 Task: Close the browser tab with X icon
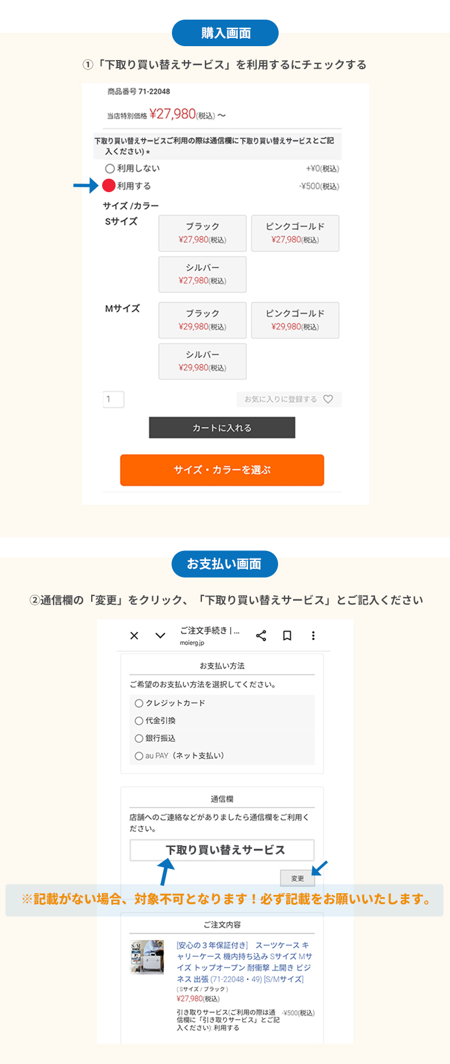134,635
